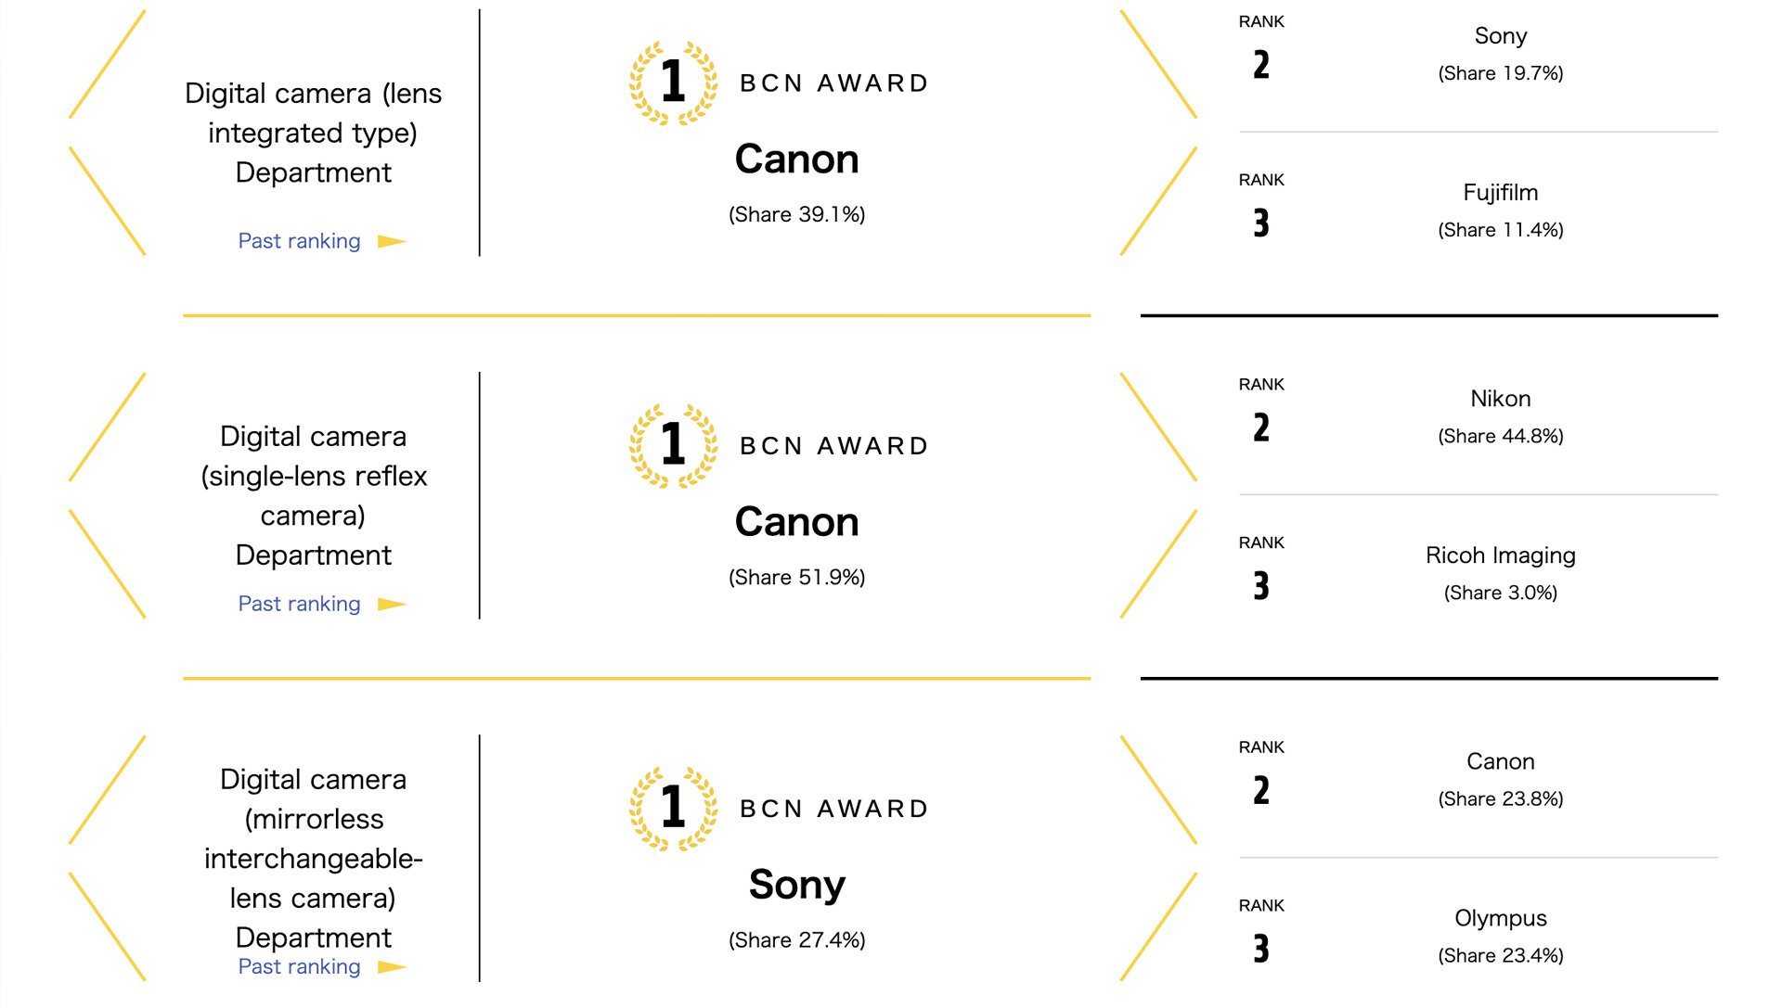The height and width of the screenshot is (1008, 1782).
Task: Click yellow arrow beside first Past ranking
Action: [392, 241]
